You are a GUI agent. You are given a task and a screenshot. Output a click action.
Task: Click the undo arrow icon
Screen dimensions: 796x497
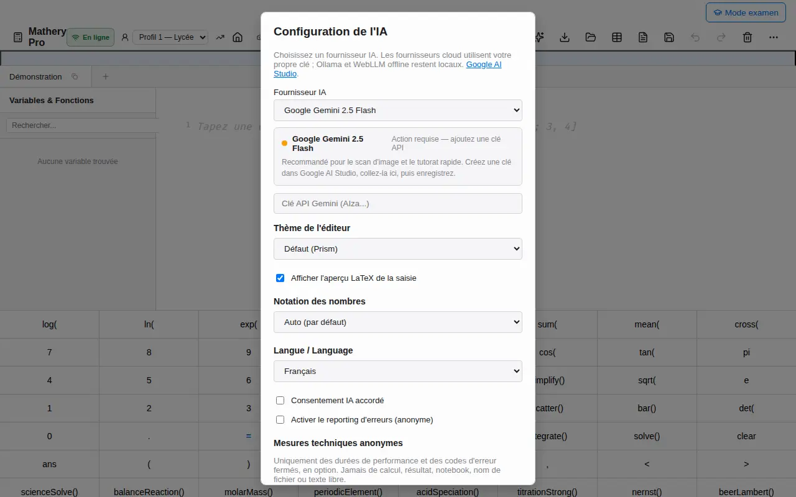pyautogui.click(x=695, y=37)
